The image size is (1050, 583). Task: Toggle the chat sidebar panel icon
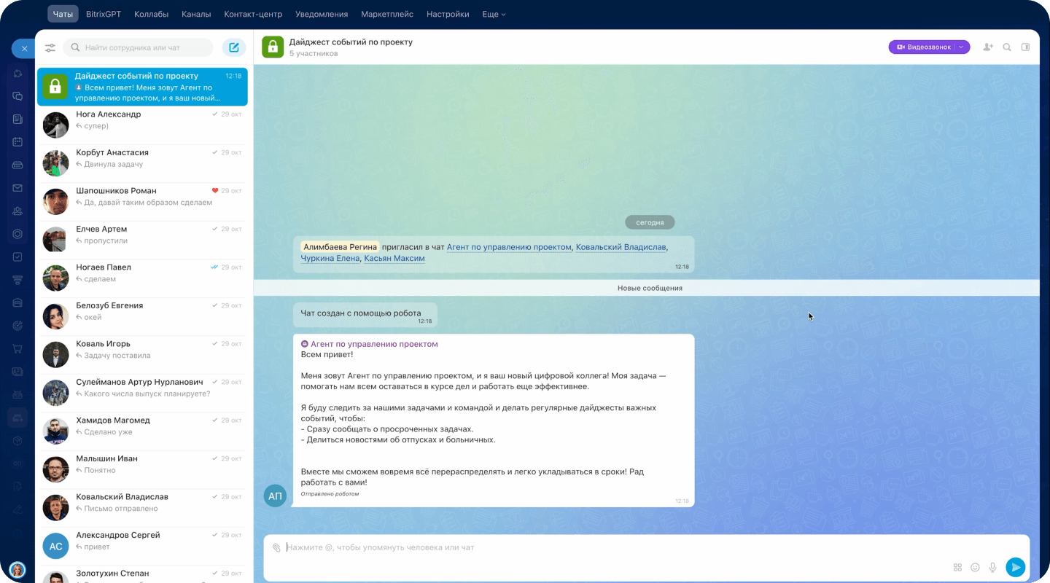pos(1025,47)
